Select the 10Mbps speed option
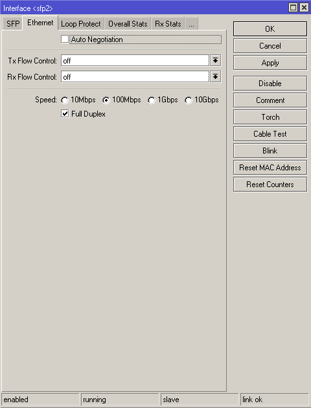 (x=65, y=100)
